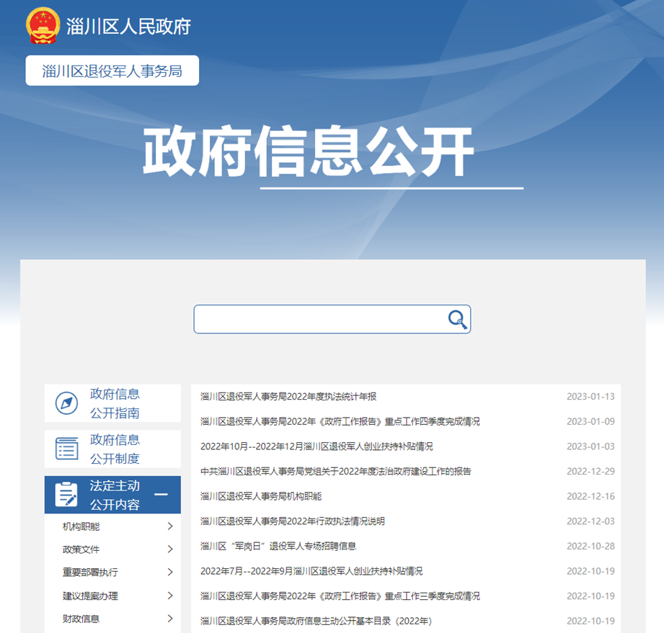Click the 淄川区退役军人事务局 button
Screen dimensions: 664x633
point(112,71)
